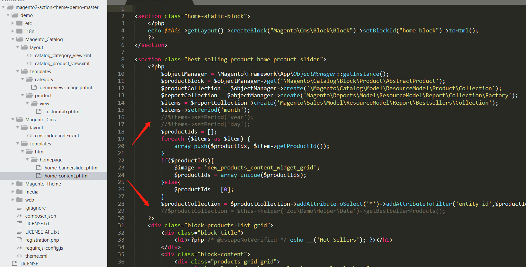Select home_content.phtml in the sidebar
The width and height of the screenshot is (526, 267).
[x=66, y=176]
